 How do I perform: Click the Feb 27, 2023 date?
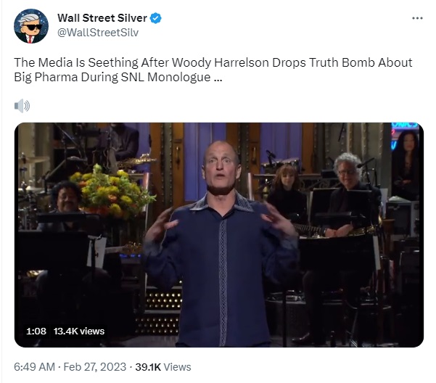(x=95, y=367)
